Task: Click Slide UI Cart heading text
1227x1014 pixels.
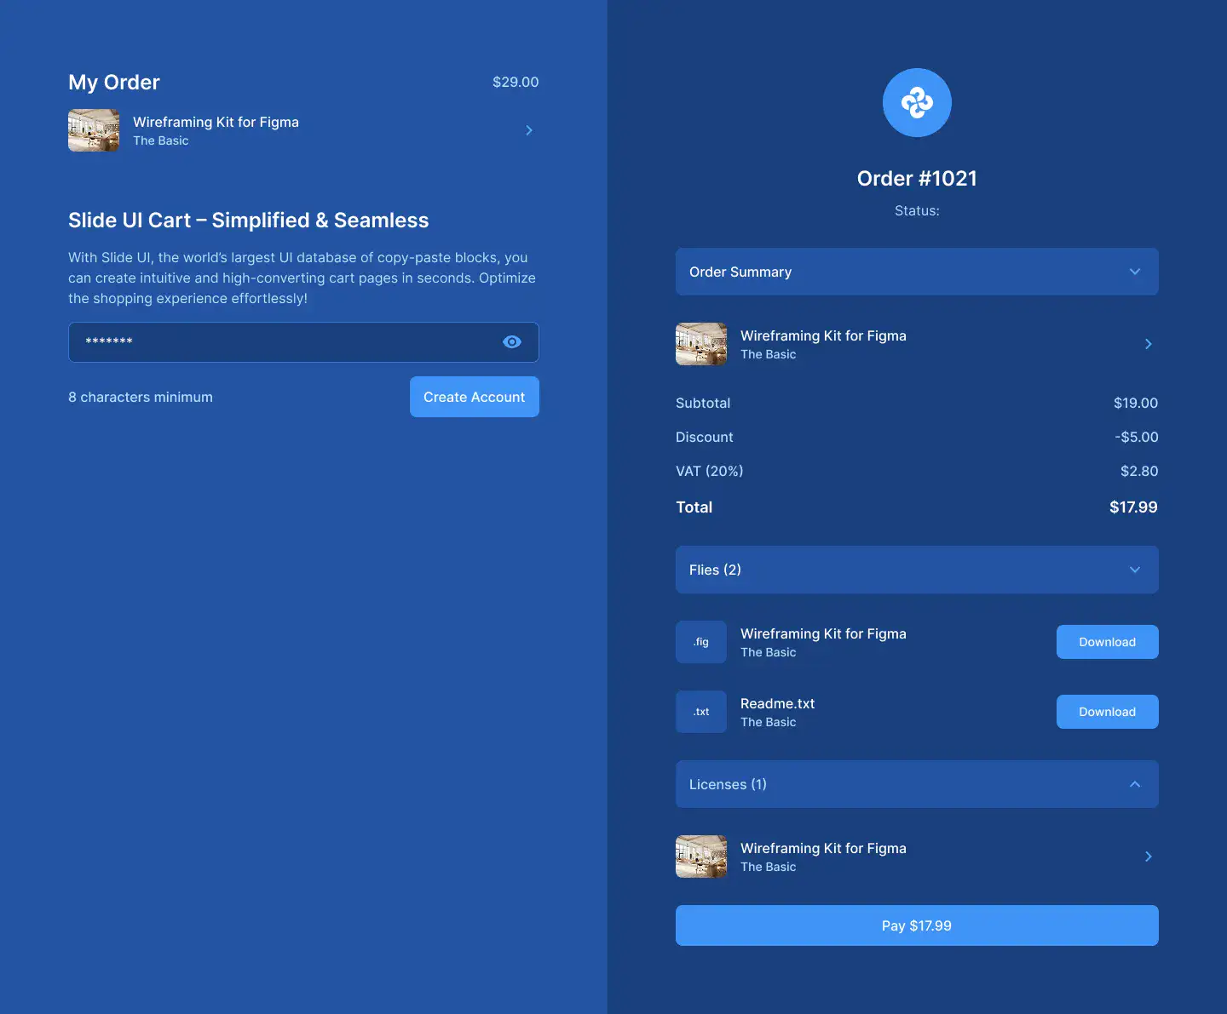Action: (x=249, y=220)
